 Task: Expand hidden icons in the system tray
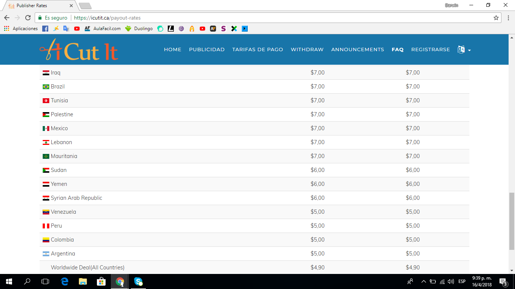pyautogui.click(x=424, y=281)
